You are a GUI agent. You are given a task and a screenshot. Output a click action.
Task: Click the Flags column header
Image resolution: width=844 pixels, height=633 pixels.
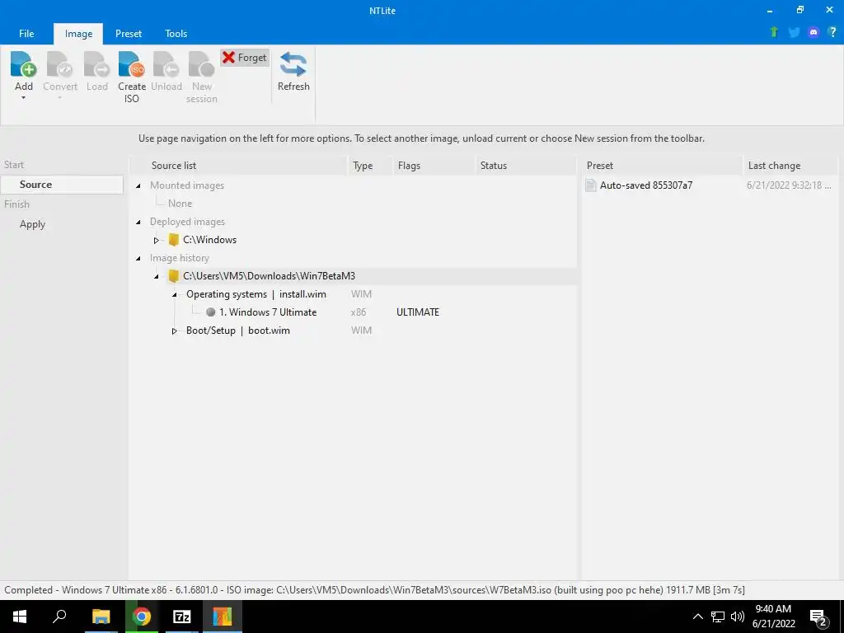(435, 165)
